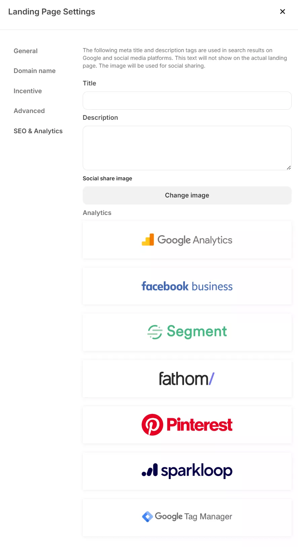Image resolution: width=298 pixels, height=547 pixels.
Task: Select the SparkLoop integration card
Action: coord(187,471)
